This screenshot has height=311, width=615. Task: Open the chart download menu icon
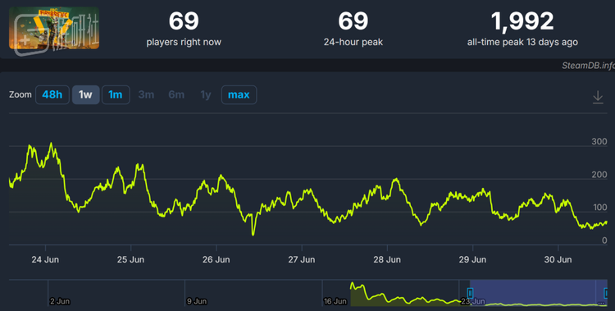pyautogui.click(x=598, y=97)
